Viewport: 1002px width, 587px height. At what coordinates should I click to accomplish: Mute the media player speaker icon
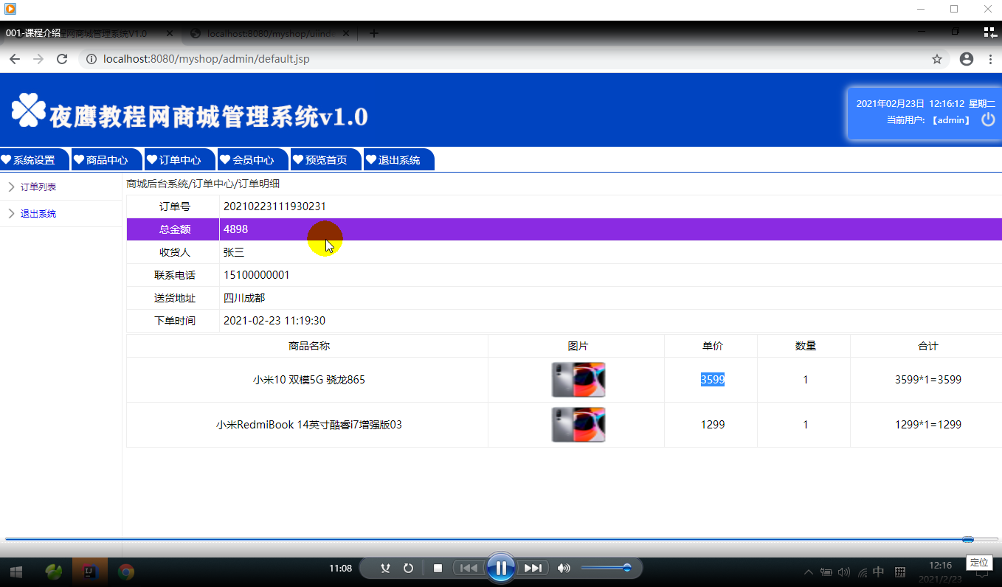click(564, 568)
